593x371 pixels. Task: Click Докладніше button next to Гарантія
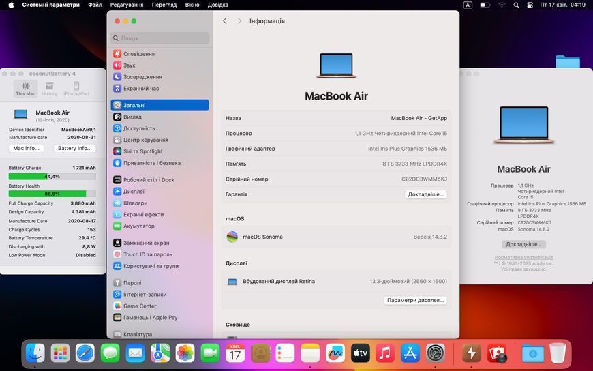[x=425, y=194]
